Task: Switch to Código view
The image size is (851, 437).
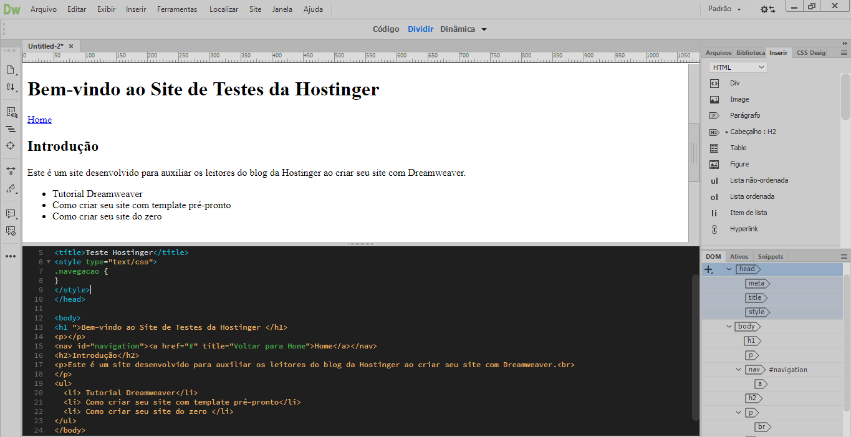Action: (386, 29)
